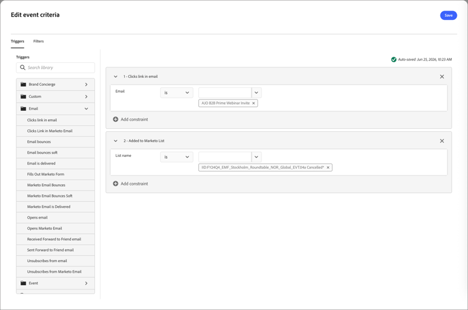Switch to the Filters tab

39,41
